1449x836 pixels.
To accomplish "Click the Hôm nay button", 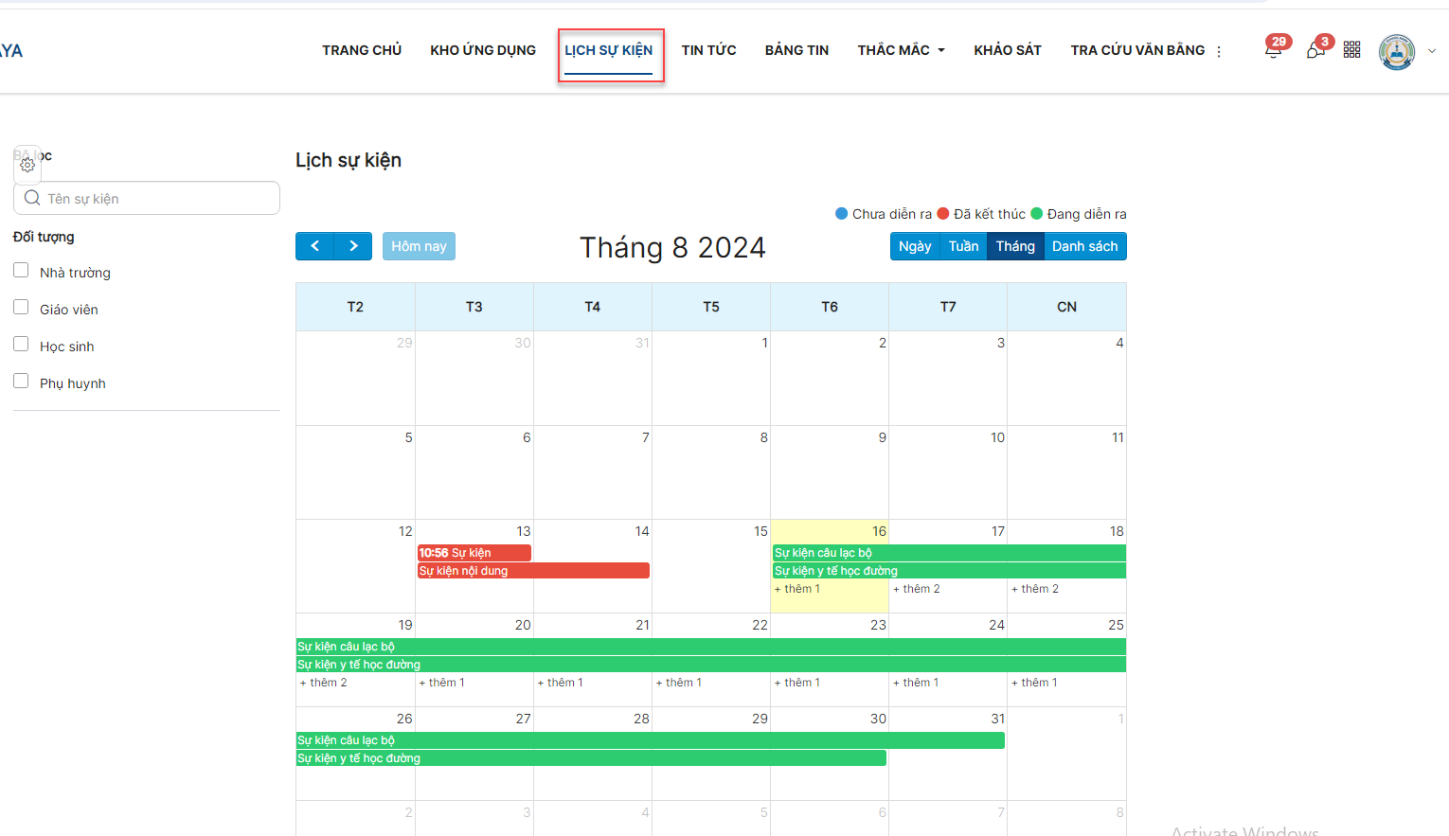I will coord(419,246).
